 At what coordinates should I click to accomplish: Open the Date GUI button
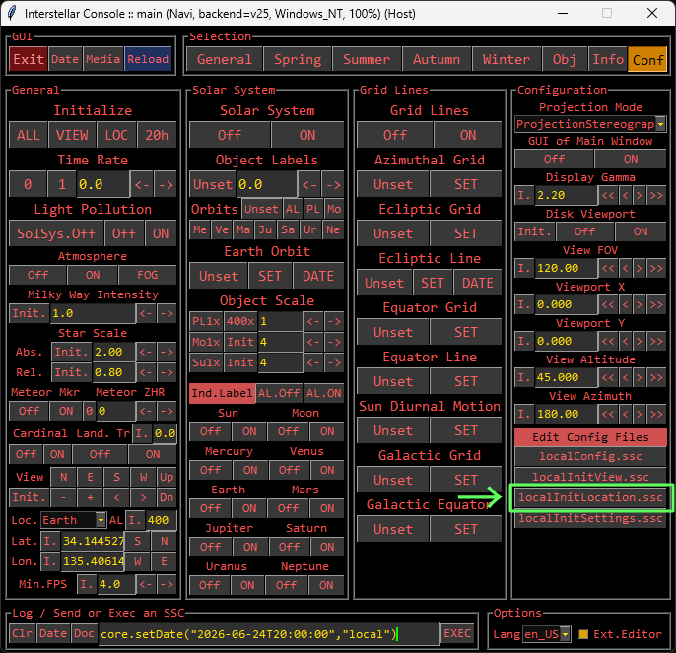coord(65,59)
